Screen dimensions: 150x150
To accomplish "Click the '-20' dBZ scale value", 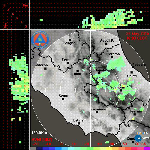I will tap(35, 144).
